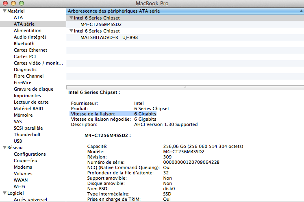Viewport: 304px width, 202px height.
Task: Select the MATSHITADVD-R UJ-898 device row
Action: tap(185, 37)
